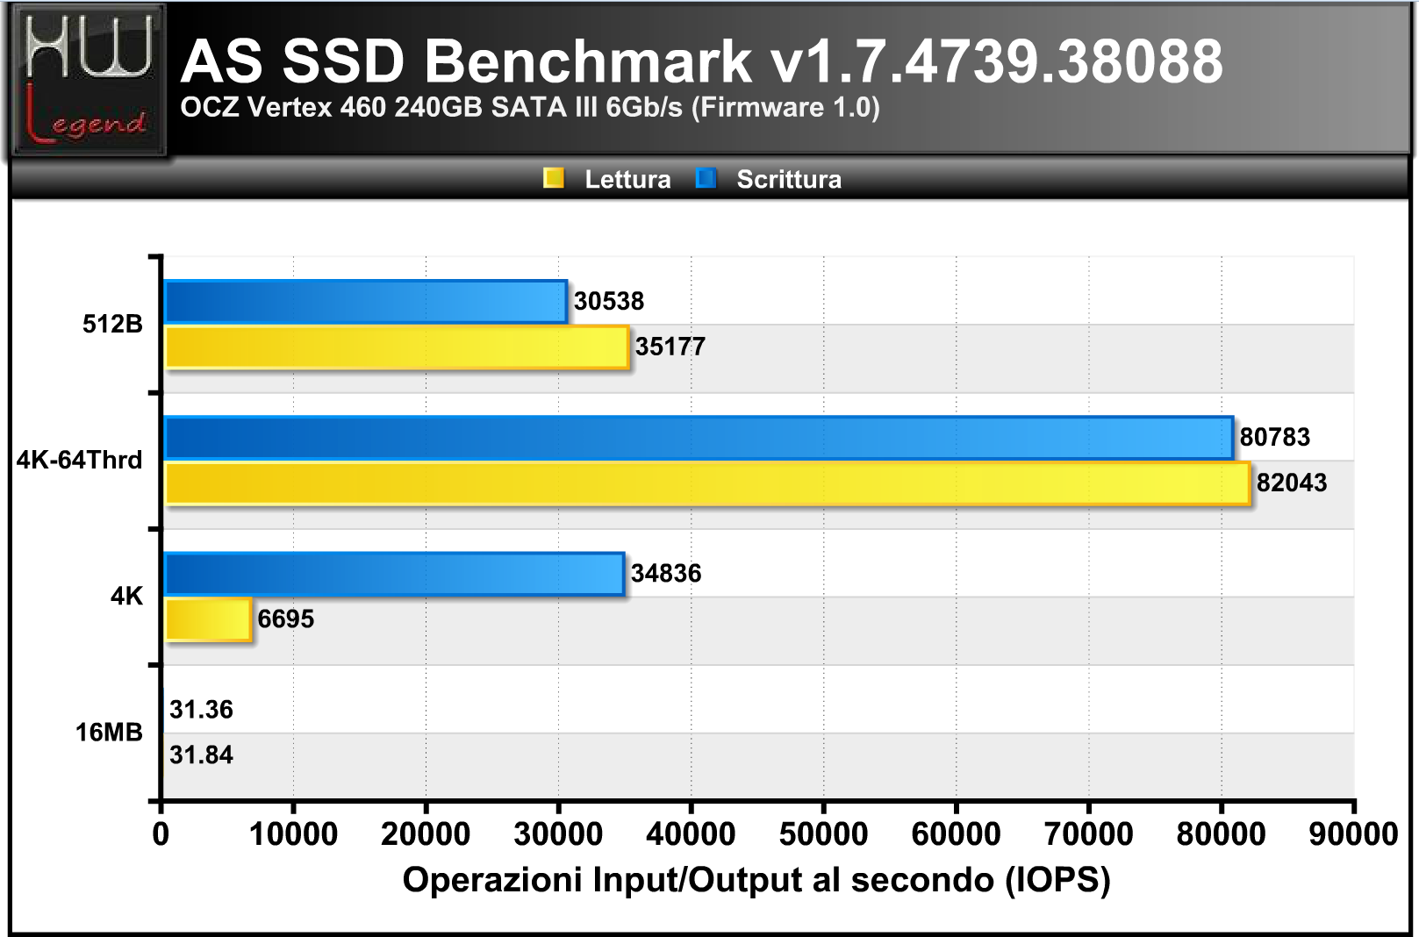Click the axis tick label 10000
The image size is (1419, 937).
(x=293, y=833)
